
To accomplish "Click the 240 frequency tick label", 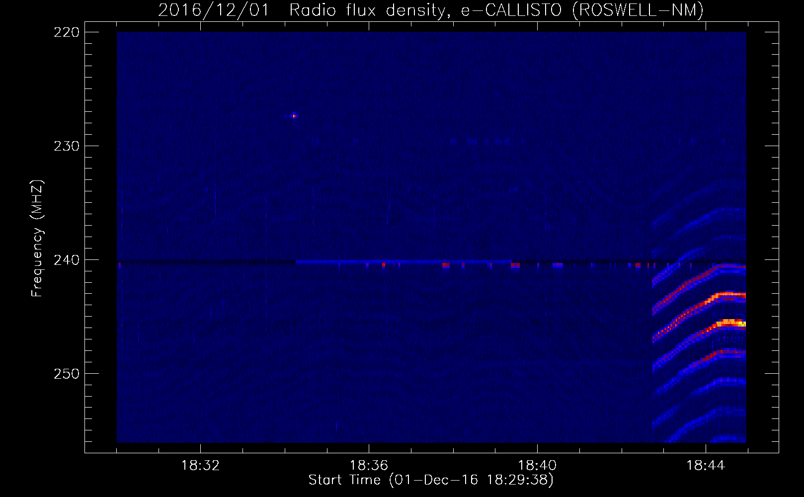I will tap(66, 260).
